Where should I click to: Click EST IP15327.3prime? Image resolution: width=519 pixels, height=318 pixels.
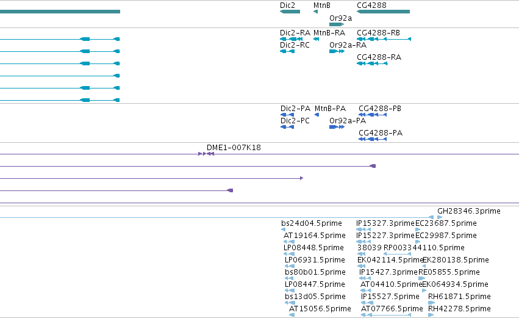[x=385, y=223]
